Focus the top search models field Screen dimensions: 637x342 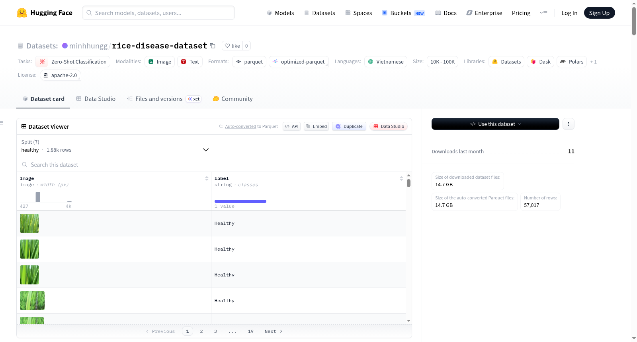click(158, 13)
